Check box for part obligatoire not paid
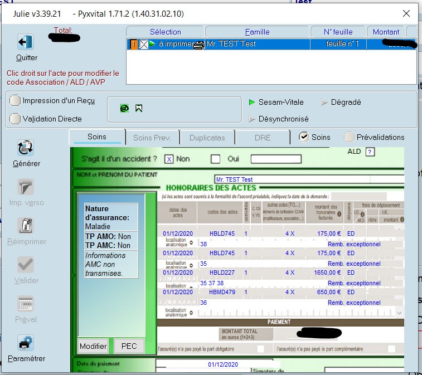 (260, 349)
